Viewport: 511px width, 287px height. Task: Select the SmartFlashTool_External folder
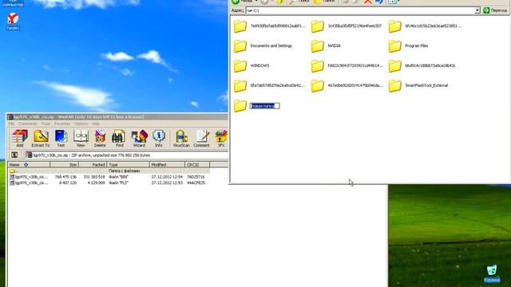pos(418,86)
